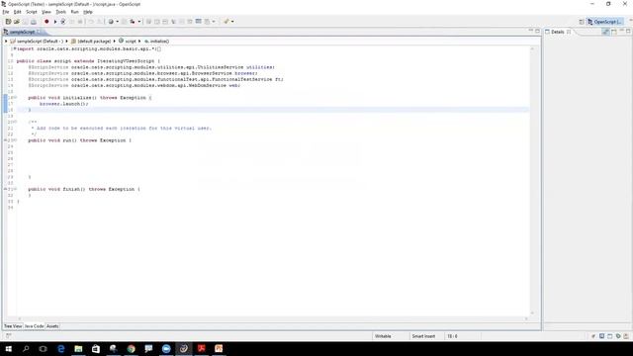Screen dimensions: 633x356
Task: Select the Details panel tab
Action: pos(558,32)
